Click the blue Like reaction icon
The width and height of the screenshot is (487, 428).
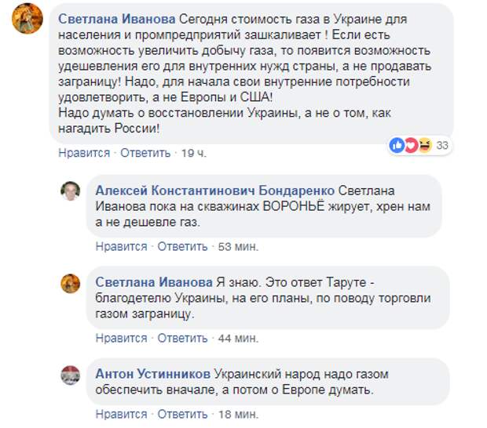pyautogui.click(x=397, y=145)
